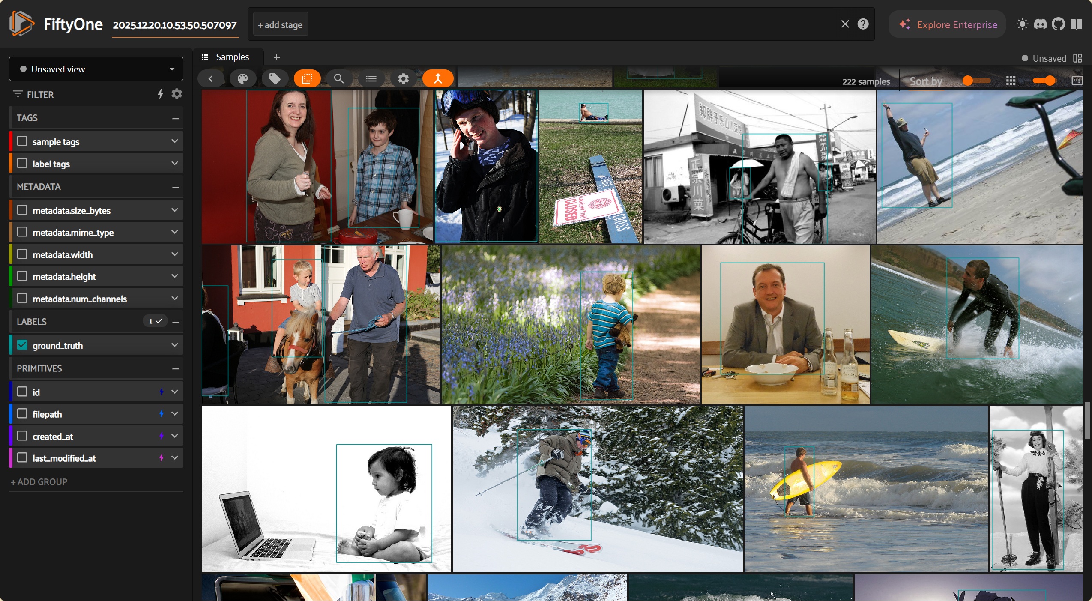Open the GitHub repository icon
The width and height of the screenshot is (1092, 601).
pos(1058,24)
